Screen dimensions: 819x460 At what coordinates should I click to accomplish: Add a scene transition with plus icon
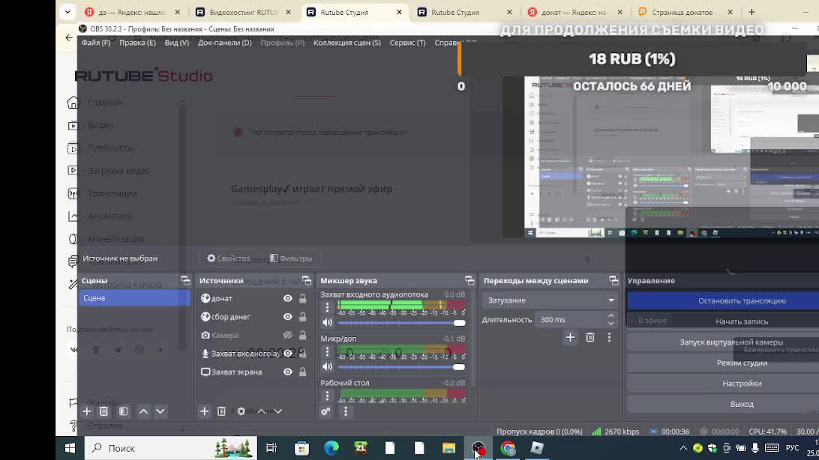coord(570,338)
